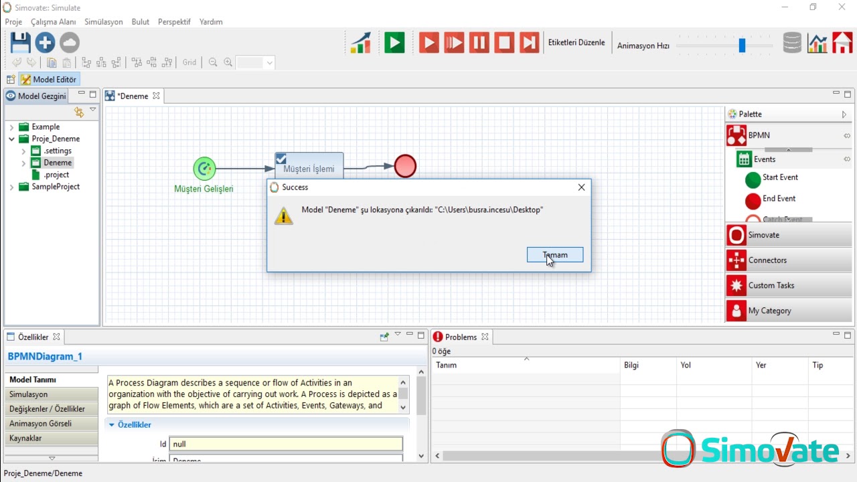The width and height of the screenshot is (857, 482).
Task: Pause the animation with the red pause button
Action: [x=479, y=43]
